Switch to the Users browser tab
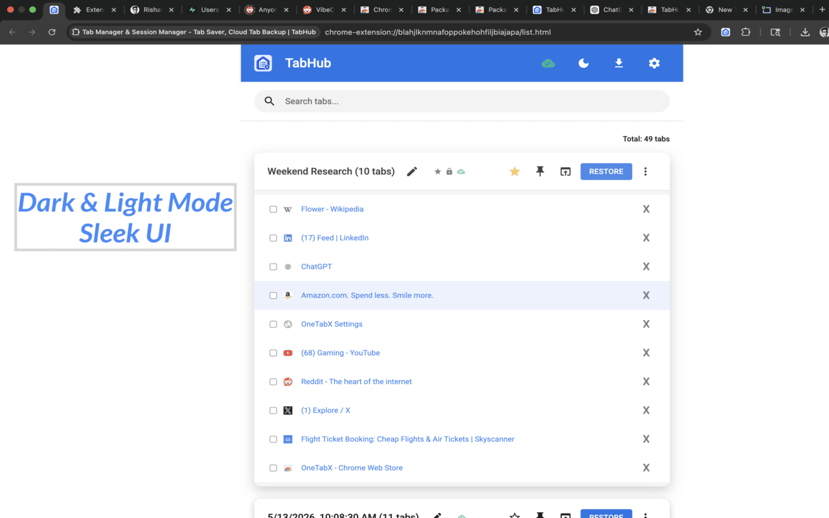Viewport: 829px width, 518px height. 209,10
